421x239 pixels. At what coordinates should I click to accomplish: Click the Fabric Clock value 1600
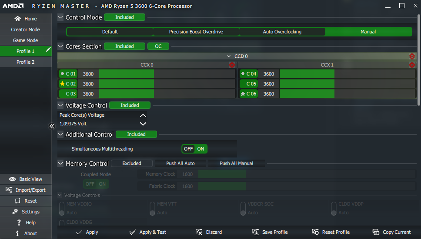coord(187,186)
